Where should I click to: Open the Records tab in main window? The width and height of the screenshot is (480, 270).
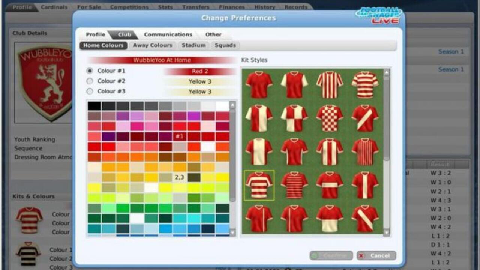296,7
